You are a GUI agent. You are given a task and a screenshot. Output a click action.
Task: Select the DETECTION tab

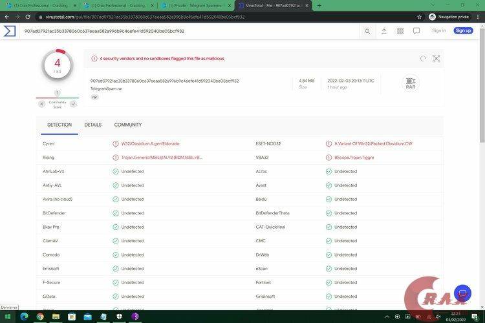click(x=59, y=125)
